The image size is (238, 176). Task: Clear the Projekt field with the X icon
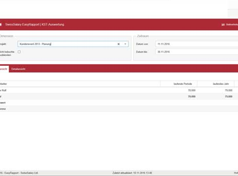pyautogui.click(x=119, y=44)
